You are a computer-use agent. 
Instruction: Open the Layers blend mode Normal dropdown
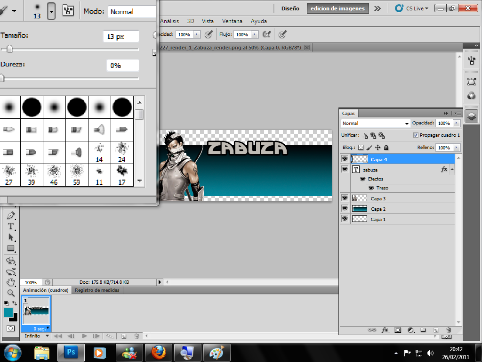click(x=375, y=123)
